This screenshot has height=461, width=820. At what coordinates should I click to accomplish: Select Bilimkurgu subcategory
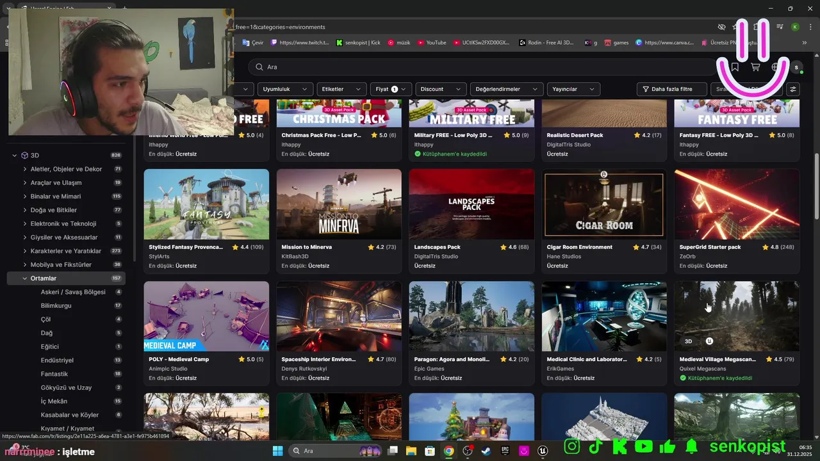(x=56, y=305)
